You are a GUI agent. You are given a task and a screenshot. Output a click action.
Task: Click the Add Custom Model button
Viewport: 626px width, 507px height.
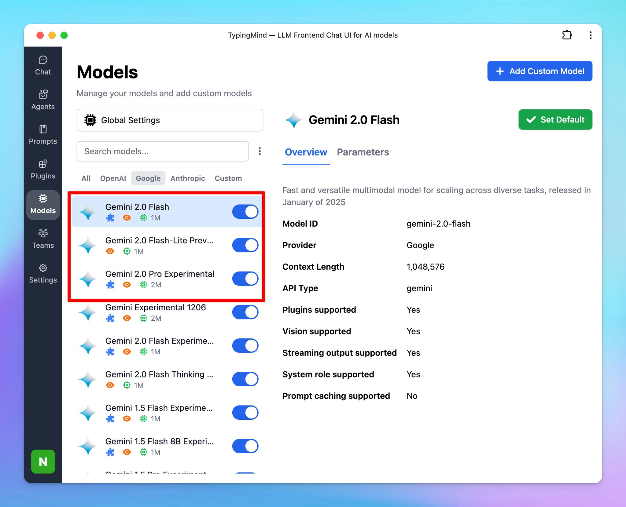[x=539, y=71]
